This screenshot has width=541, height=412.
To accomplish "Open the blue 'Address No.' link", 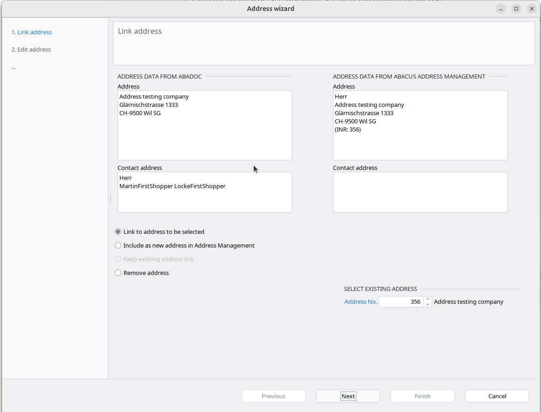I will [x=360, y=301].
